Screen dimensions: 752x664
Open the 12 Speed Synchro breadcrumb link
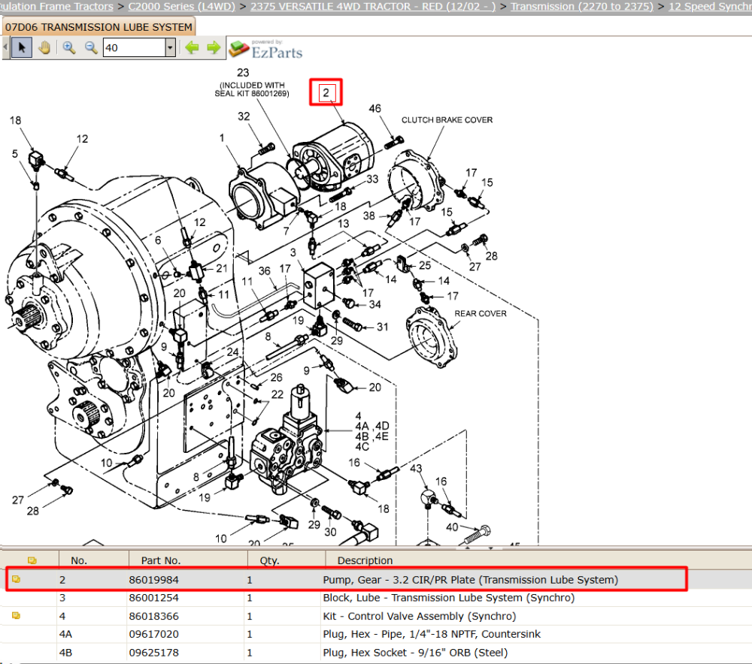[711, 7]
